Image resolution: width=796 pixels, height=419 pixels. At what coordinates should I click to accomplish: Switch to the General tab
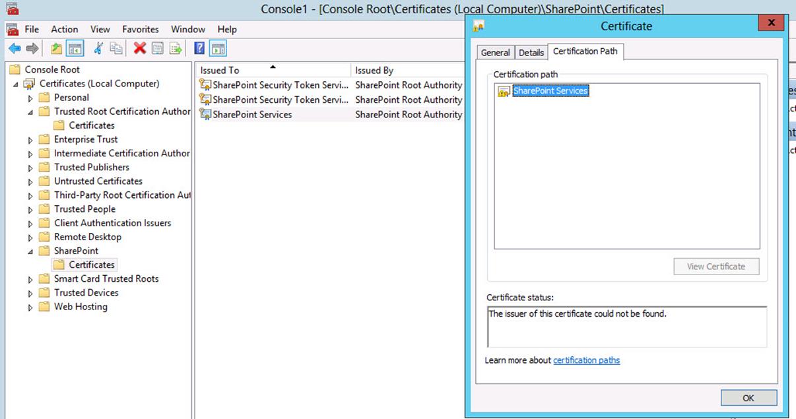tap(495, 53)
